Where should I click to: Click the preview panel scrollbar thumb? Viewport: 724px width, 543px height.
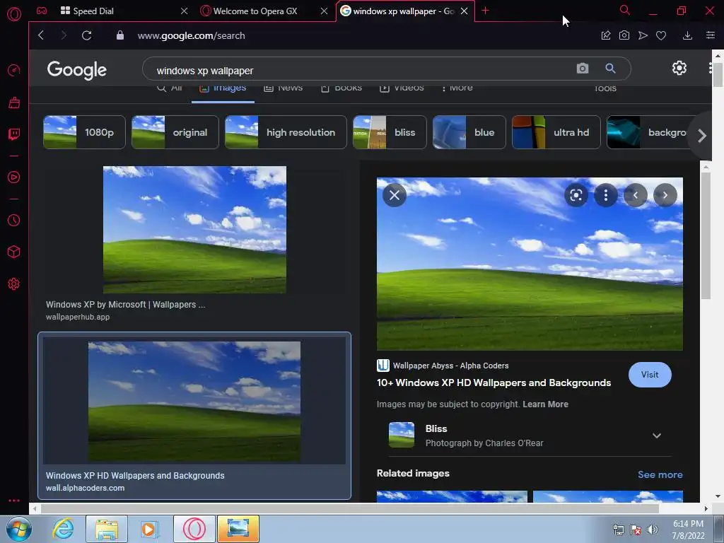[706, 236]
